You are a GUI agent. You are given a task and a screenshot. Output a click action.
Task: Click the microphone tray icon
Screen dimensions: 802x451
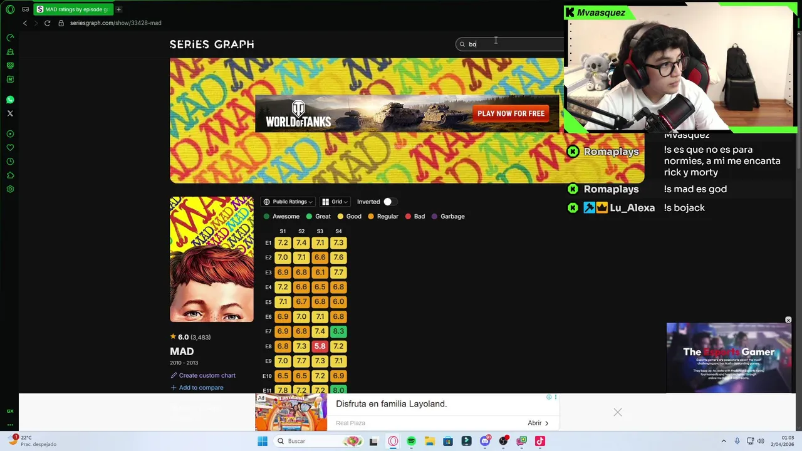pyautogui.click(x=737, y=441)
